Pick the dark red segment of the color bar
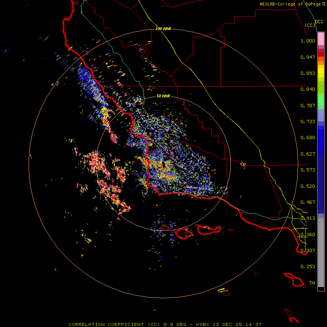 [x=321, y=54]
